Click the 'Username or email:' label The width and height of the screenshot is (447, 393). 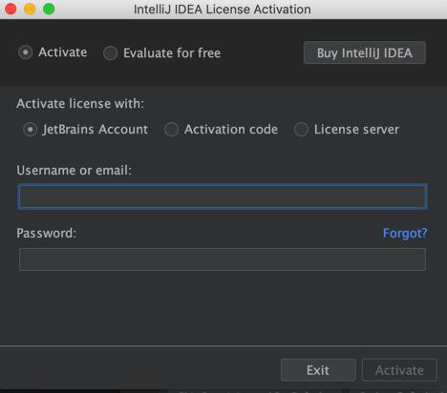point(74,170)
